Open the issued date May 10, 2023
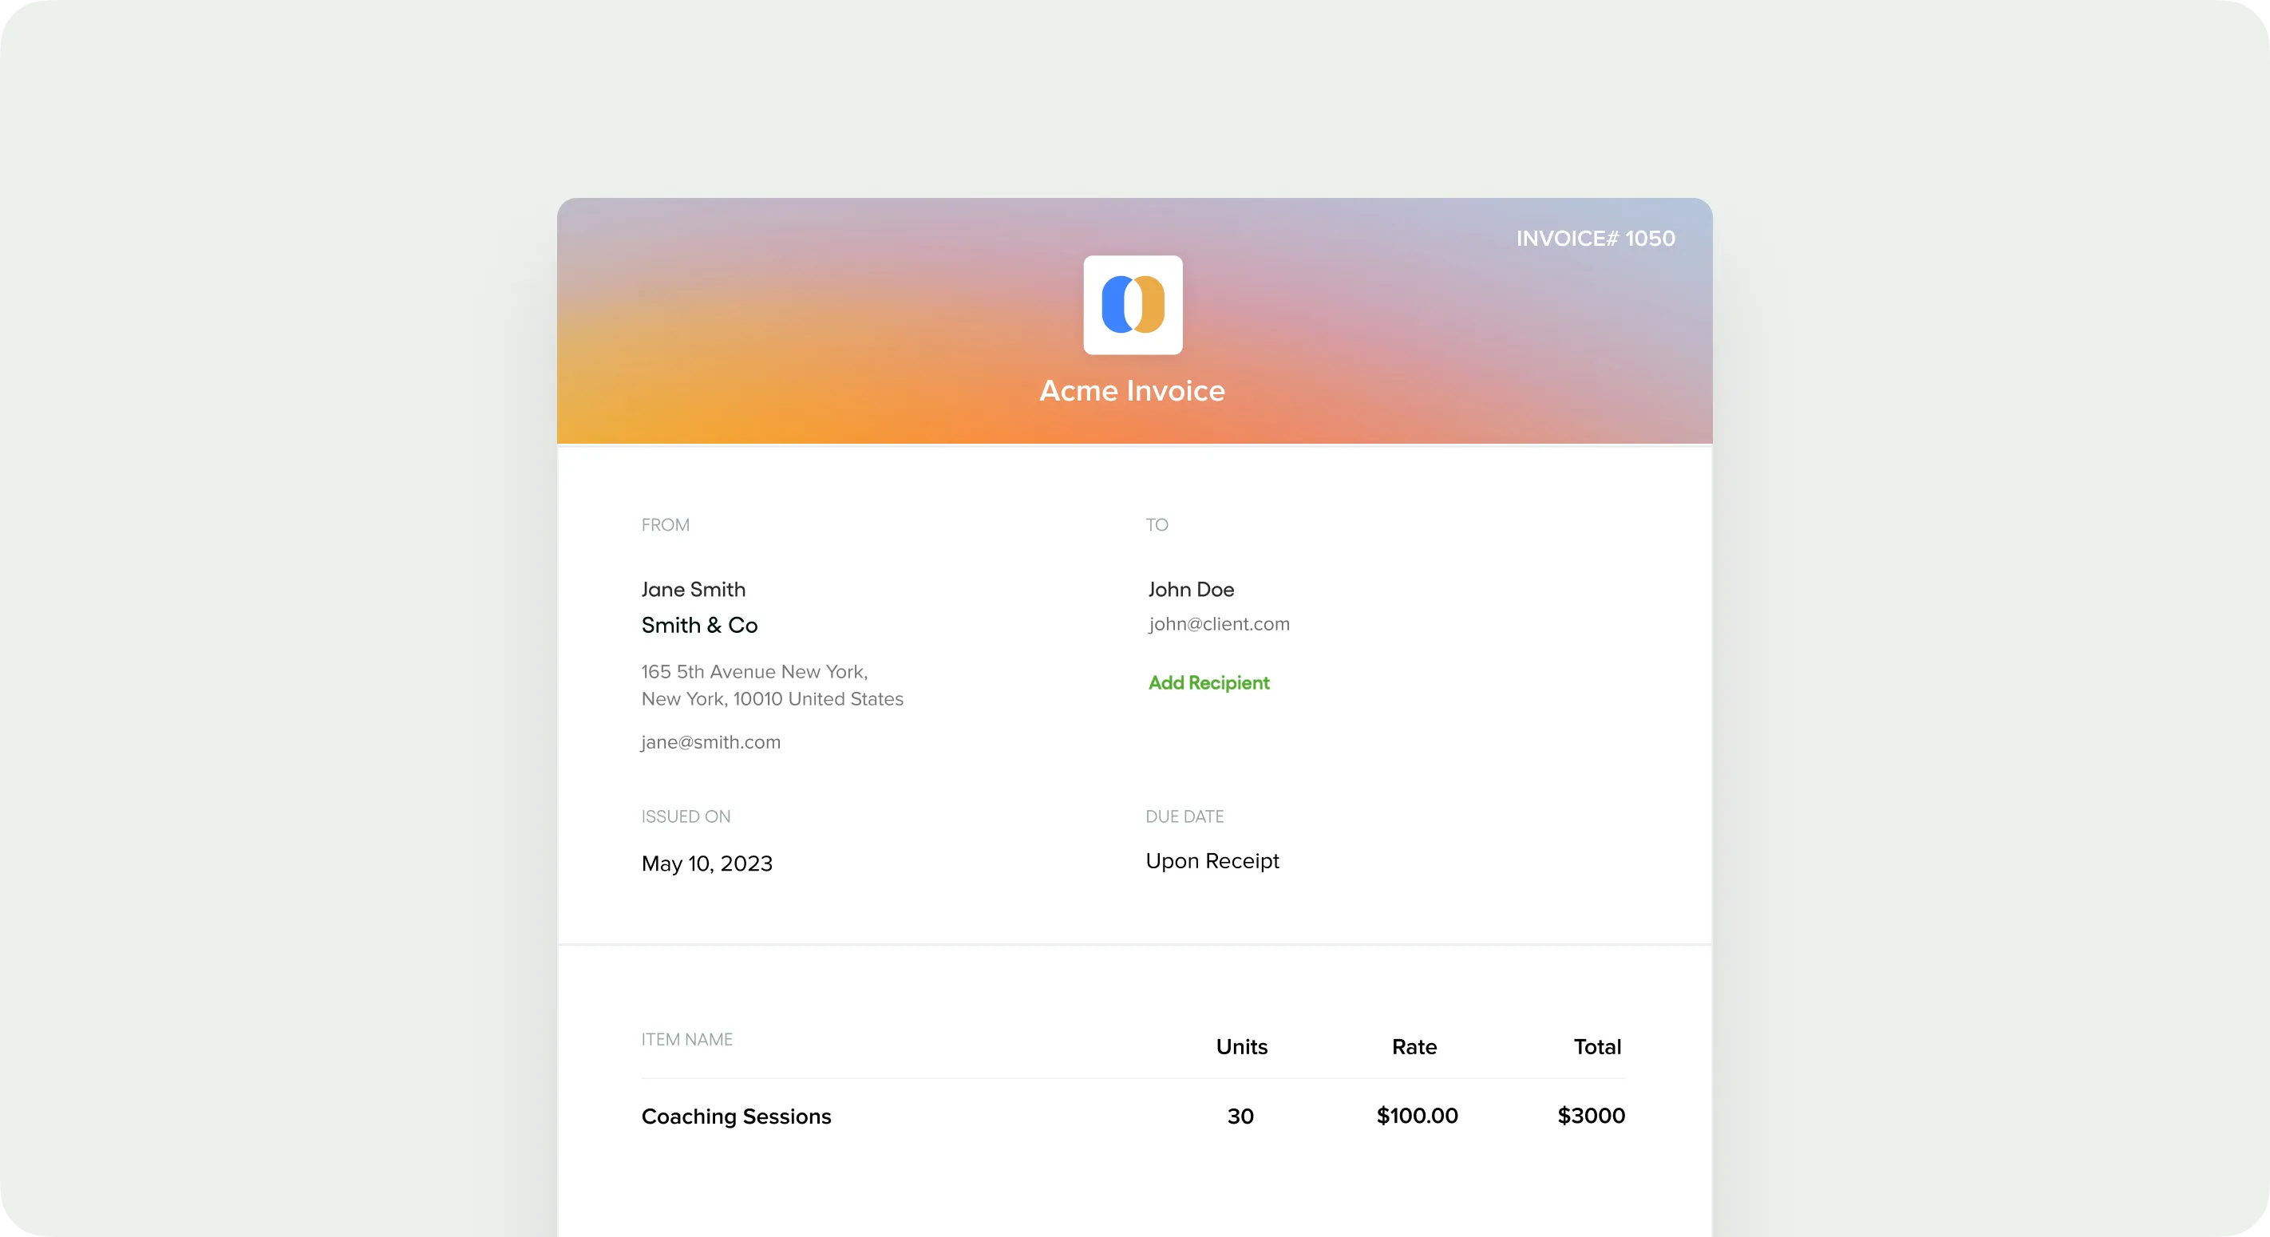 pos(706,864)
